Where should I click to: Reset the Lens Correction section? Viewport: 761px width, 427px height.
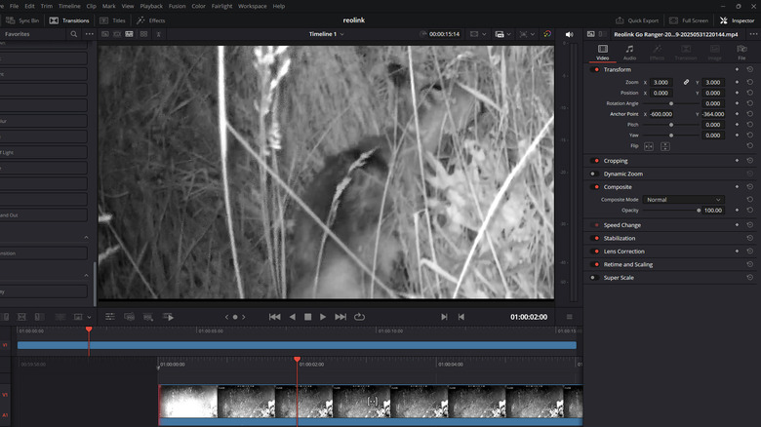(x=750, y=252)
